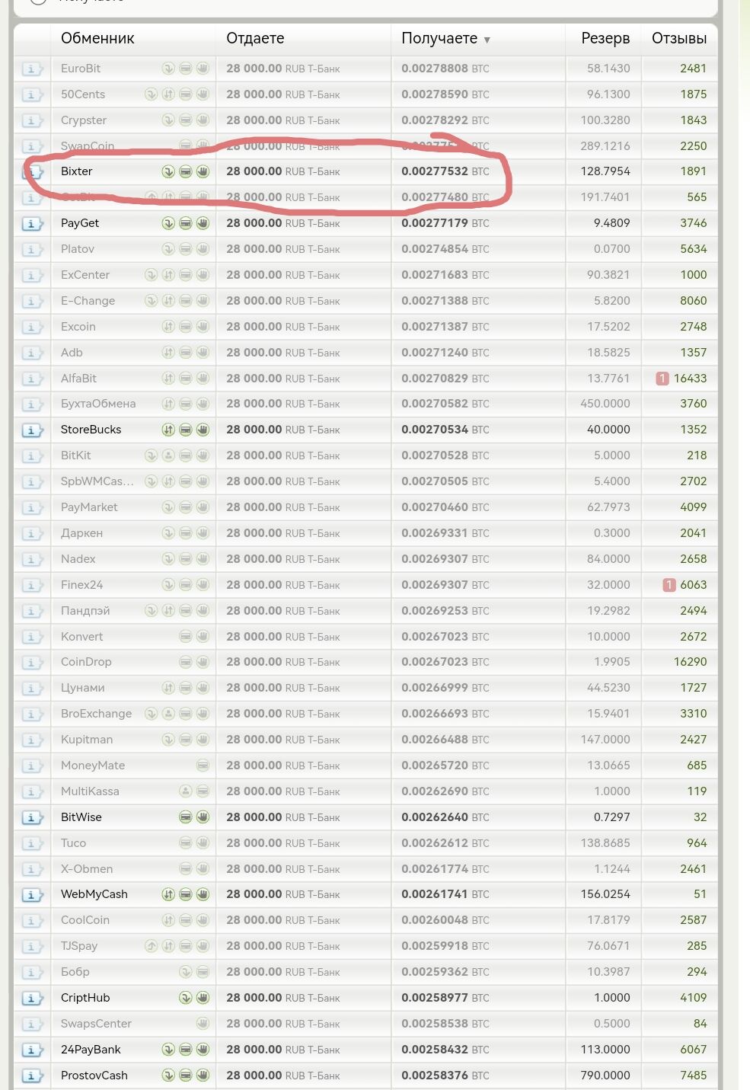Open the info icon for Nadex
This screenshot has height=1090, width=750.
tap(31, 560)
